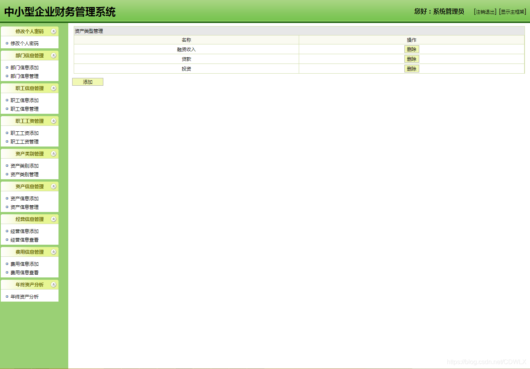Click the 职工信息管理 section header
Screen dimensions: 530x369
pos(30,88)
